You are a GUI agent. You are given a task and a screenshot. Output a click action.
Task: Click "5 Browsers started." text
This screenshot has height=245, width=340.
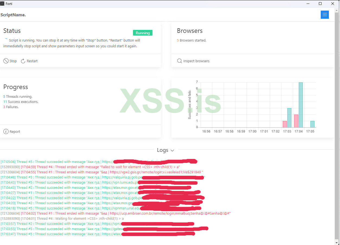[192, 40]
